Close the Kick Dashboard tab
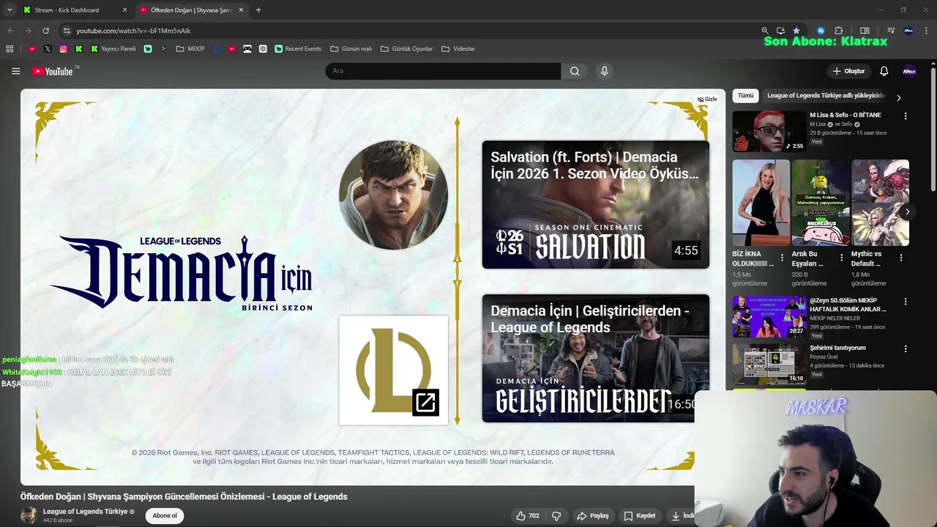 coord(124,10)
